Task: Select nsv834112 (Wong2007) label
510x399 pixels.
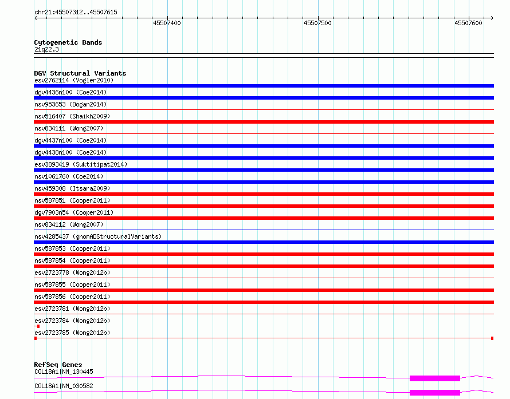Action: [69, 224]
